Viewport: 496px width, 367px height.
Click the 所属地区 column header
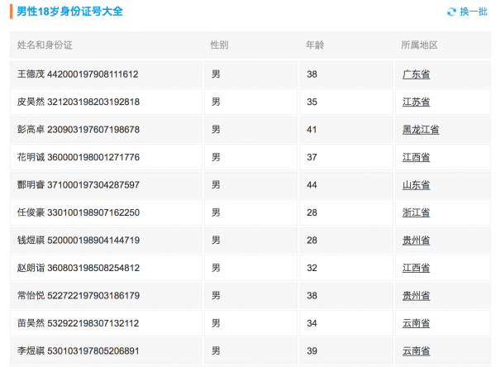pos(419,45)
